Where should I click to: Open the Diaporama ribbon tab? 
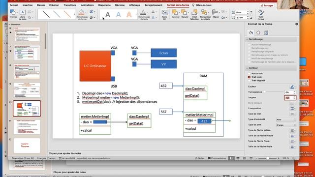pyautogui.click(x=104, y=5)
